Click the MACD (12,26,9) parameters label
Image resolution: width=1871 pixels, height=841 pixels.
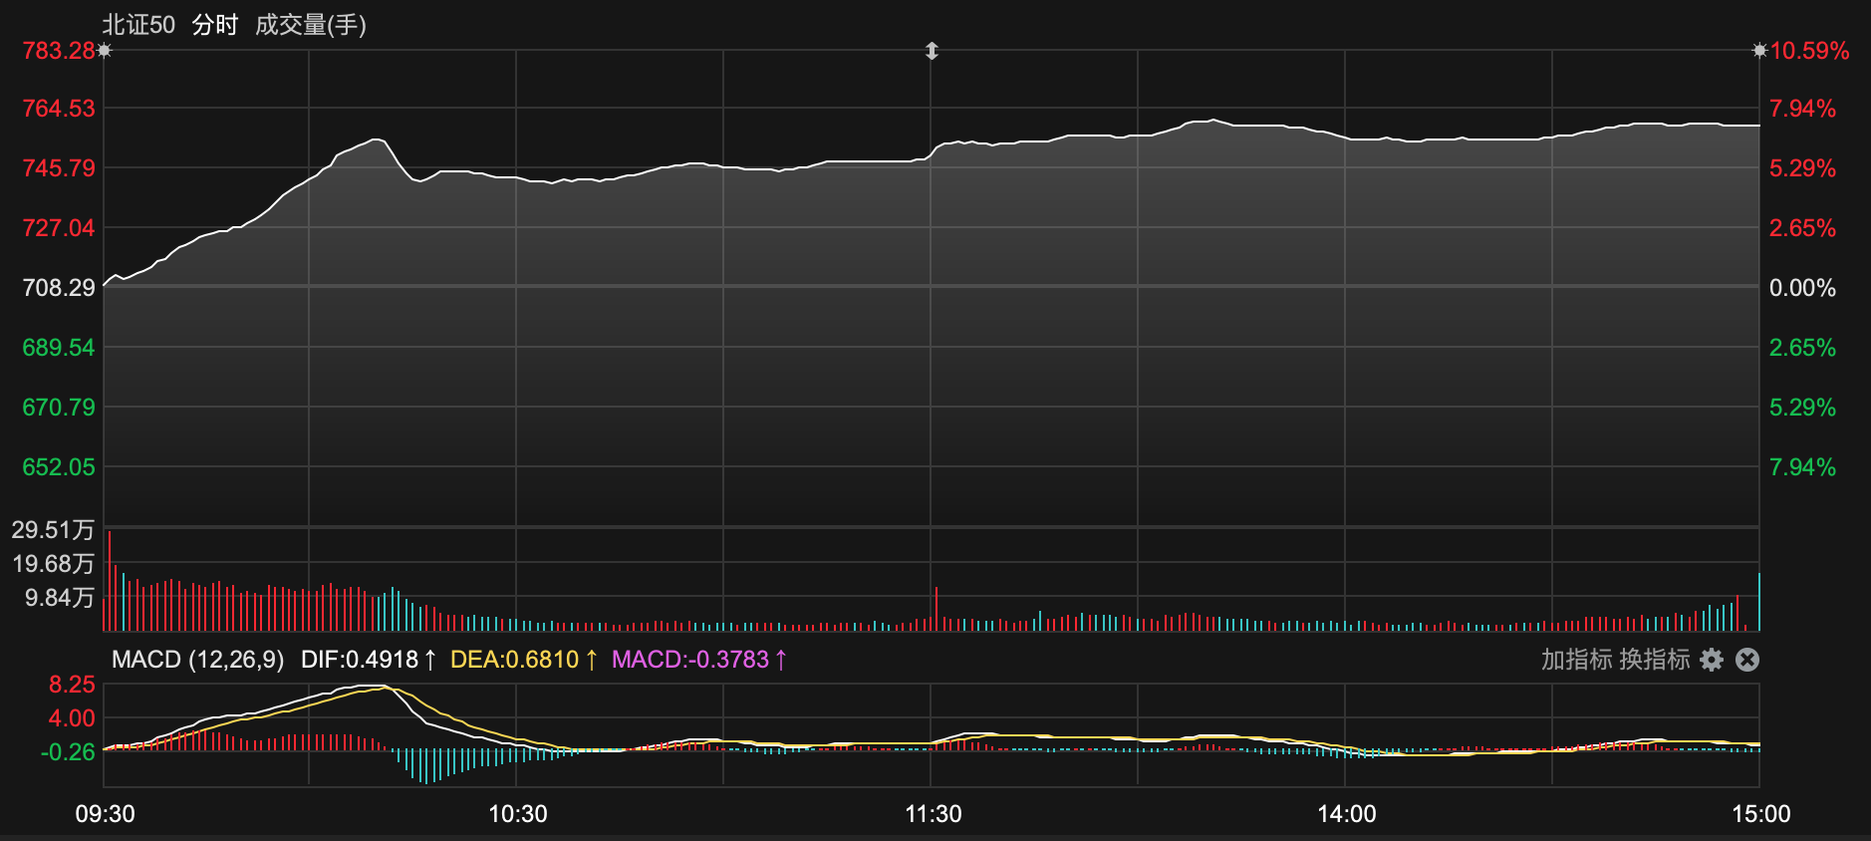[x=197, y=660]
